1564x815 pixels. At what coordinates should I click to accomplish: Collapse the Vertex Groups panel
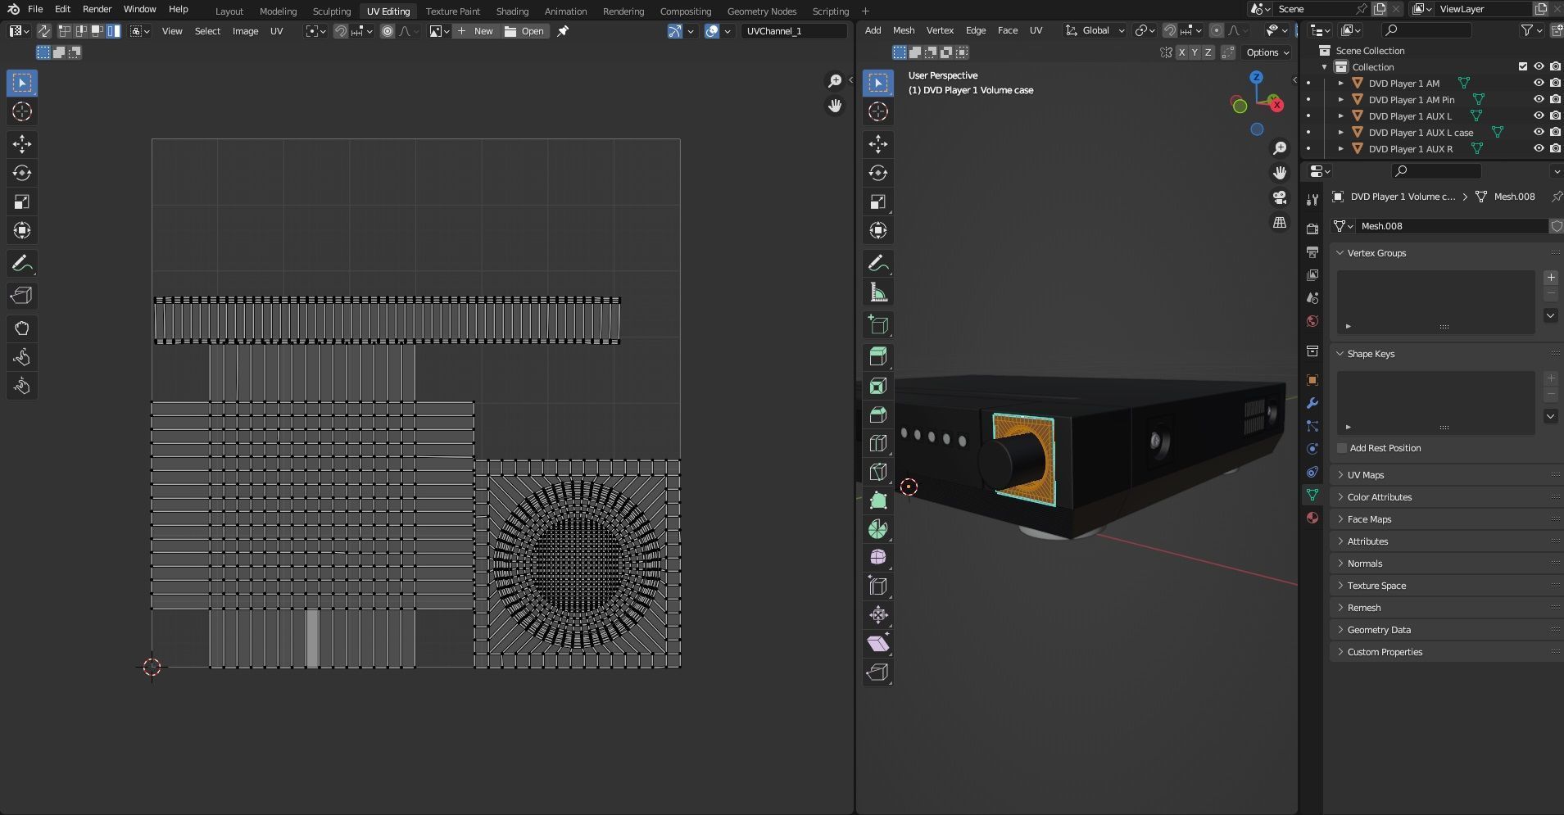1446,253
